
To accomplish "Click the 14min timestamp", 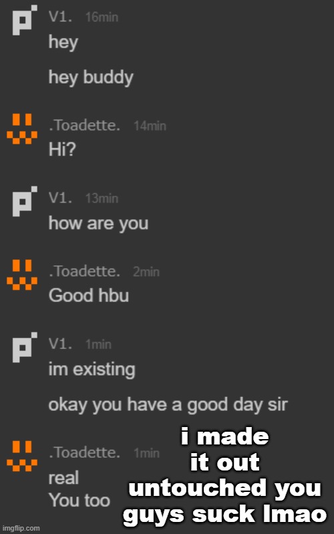I will click(x=150, y=126).
